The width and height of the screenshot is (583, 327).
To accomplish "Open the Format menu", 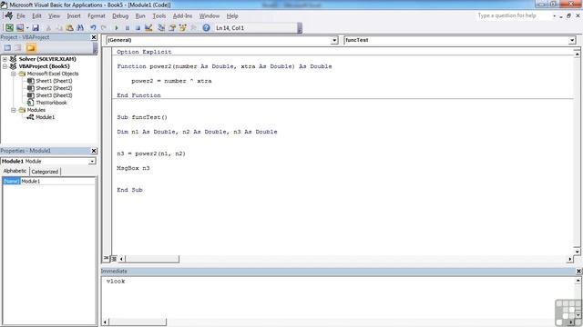I will 97,16.
